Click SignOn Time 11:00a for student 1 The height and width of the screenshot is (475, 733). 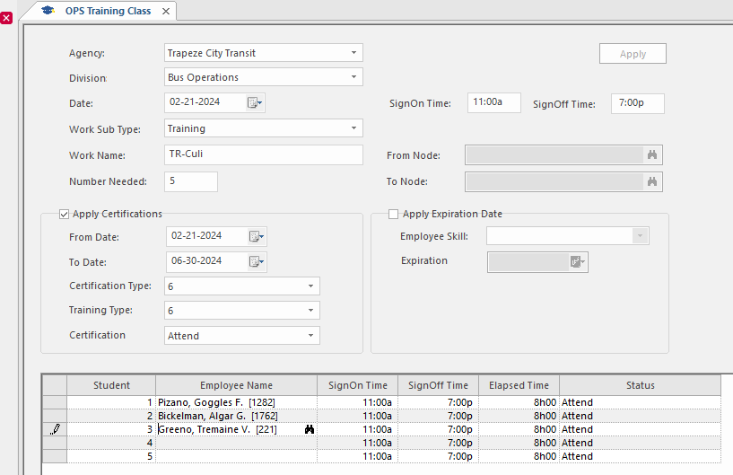(358, 402)
